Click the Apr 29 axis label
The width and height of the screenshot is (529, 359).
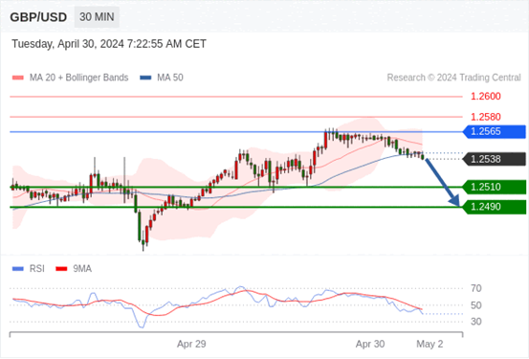(191, 344)
